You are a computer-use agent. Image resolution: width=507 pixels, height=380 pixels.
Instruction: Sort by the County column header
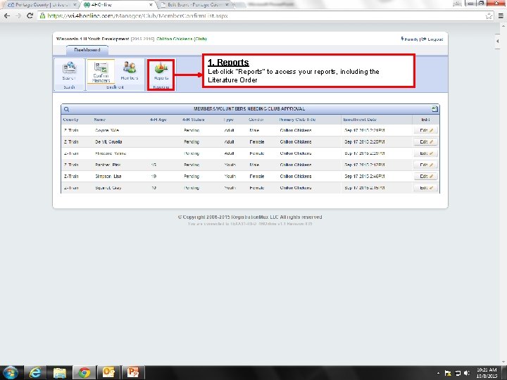point(70,120)
